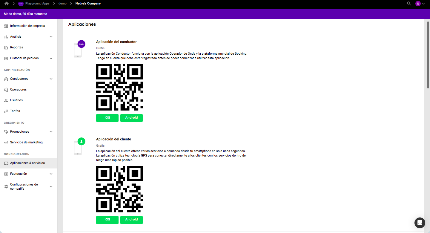The width and height of the screenshot is (430, 233).
Task: Click the Servicios de marketing megaphone icon
Action: click(x=6, y=142)
